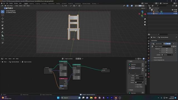Toggle the camera view icon in viewport
The image size is (178, 100).
click(145, 25)
